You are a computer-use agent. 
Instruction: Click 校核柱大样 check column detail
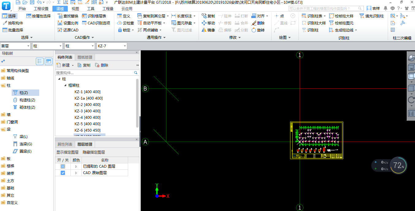click(x=341, y=16)
